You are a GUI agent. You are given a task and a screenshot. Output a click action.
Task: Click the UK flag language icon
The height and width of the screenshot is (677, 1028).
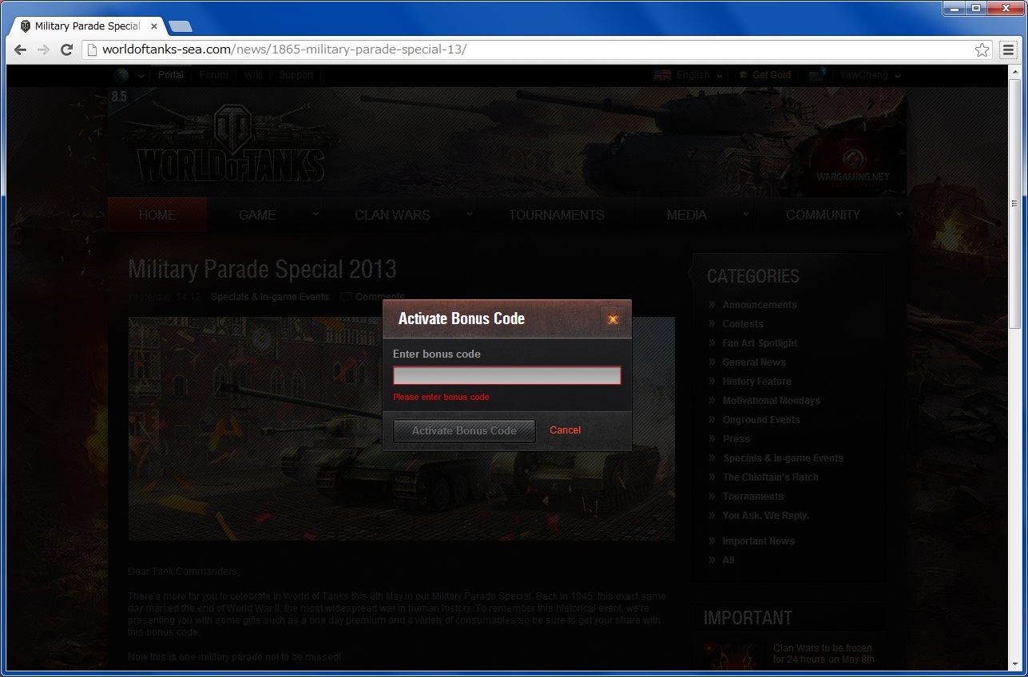coord(662,75)
